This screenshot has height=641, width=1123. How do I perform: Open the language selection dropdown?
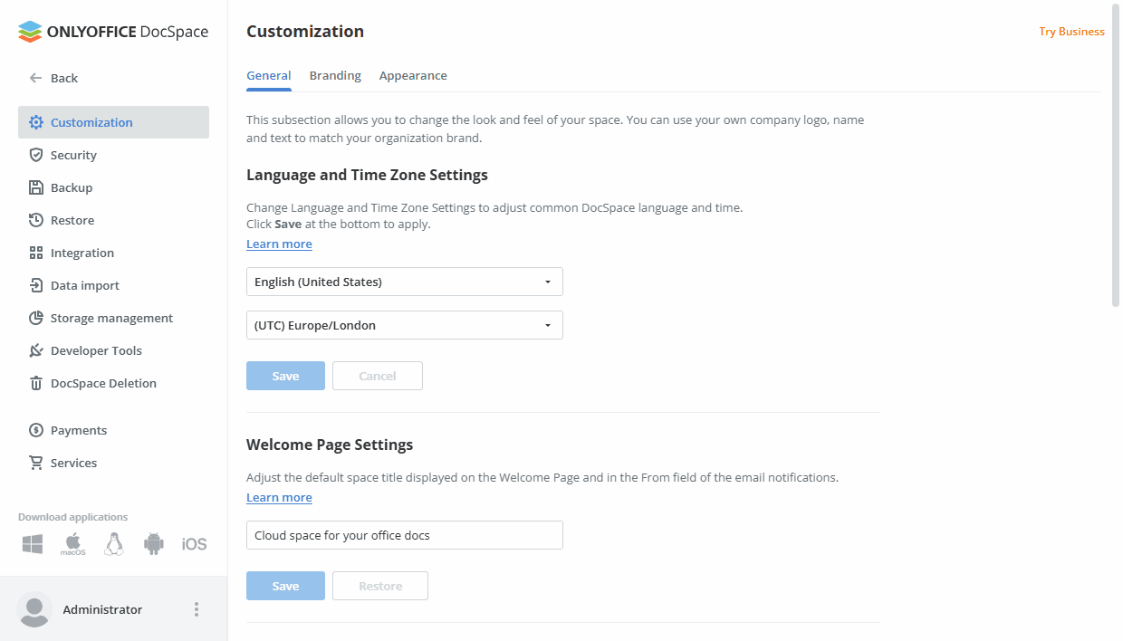tap(404, 281)
